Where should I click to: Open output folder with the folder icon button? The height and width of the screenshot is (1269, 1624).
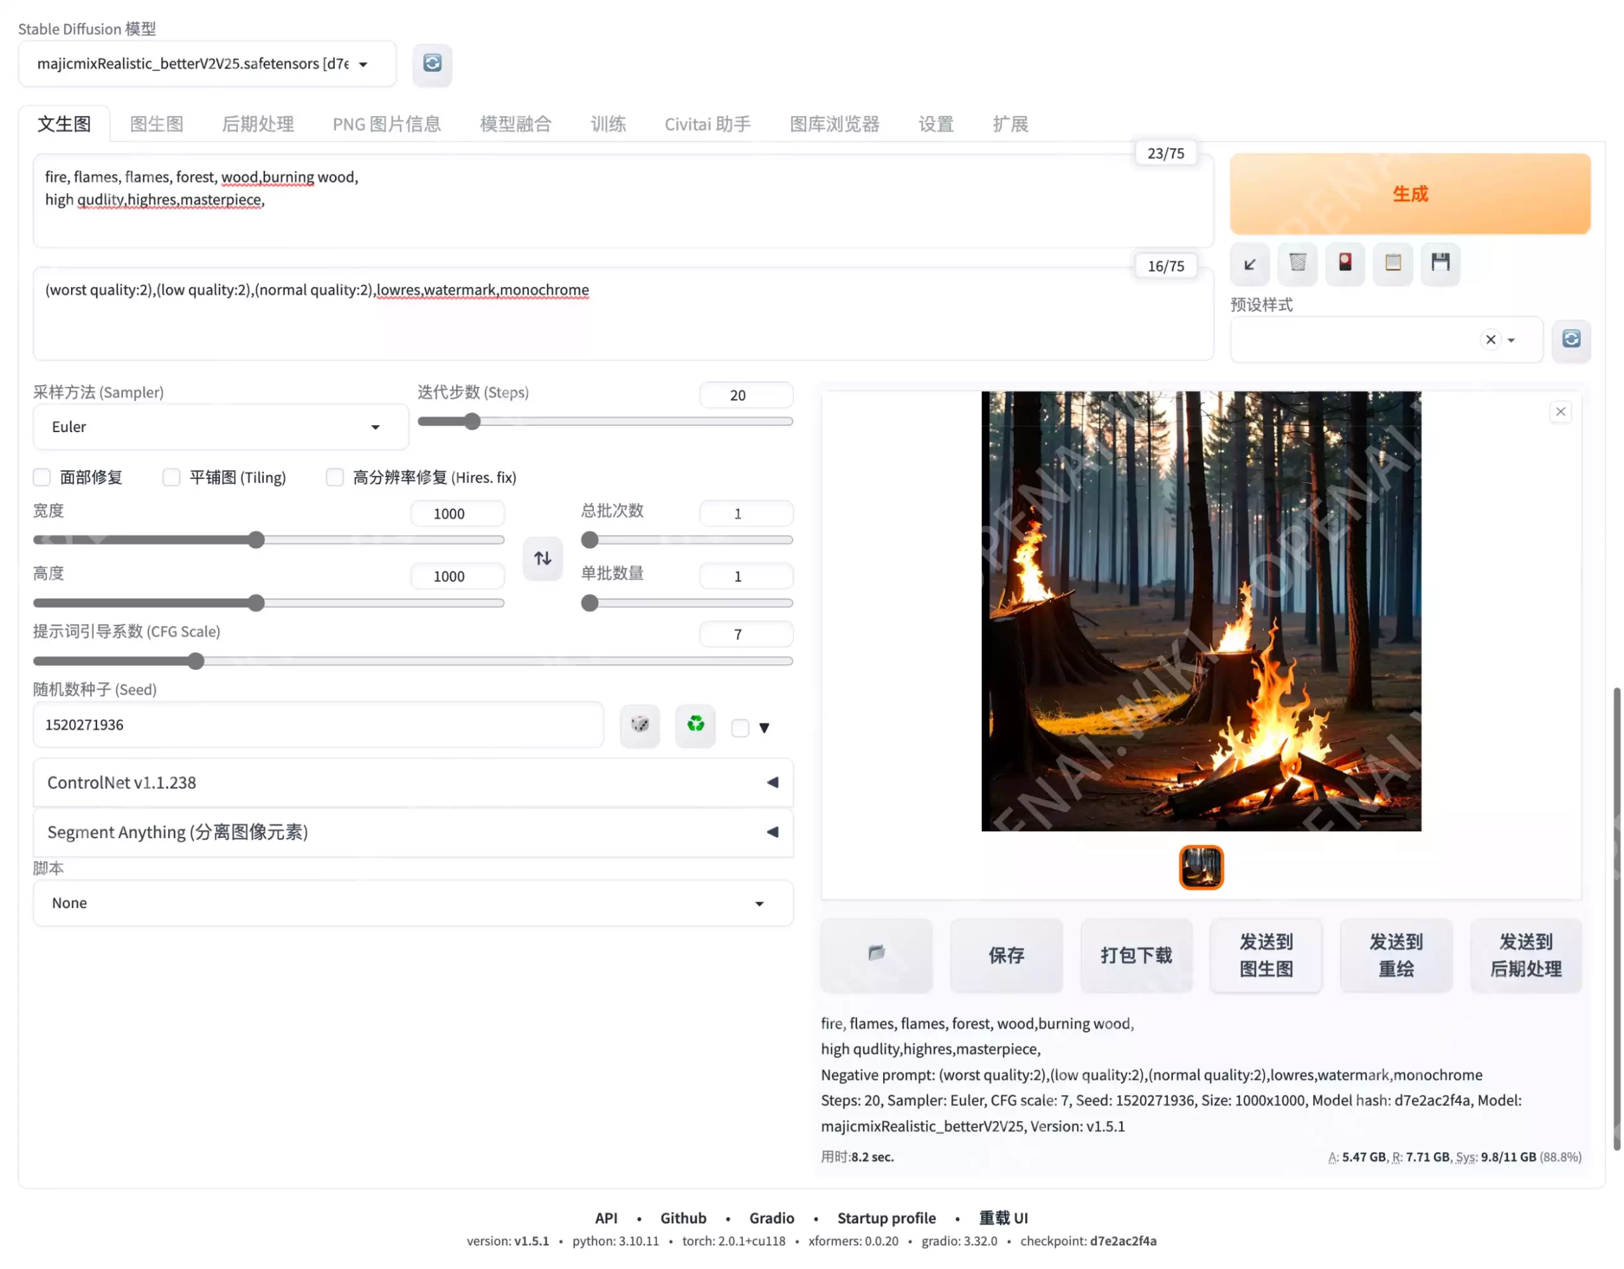(877, 954)
